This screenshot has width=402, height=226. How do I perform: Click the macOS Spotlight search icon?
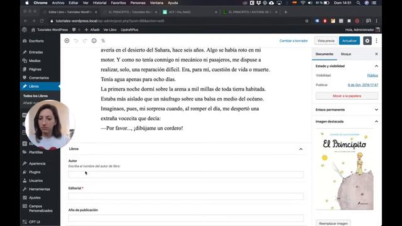tap(358, 3)
